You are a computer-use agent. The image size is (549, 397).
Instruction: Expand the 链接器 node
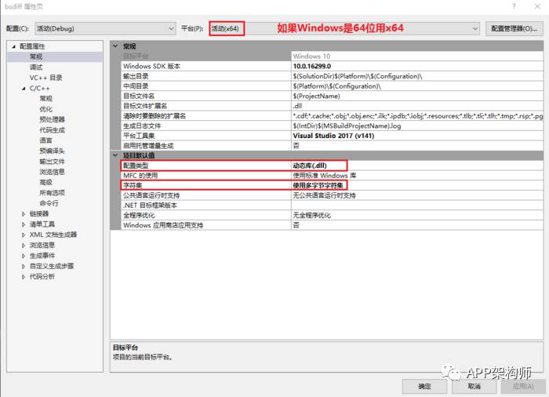click(24, 213)
